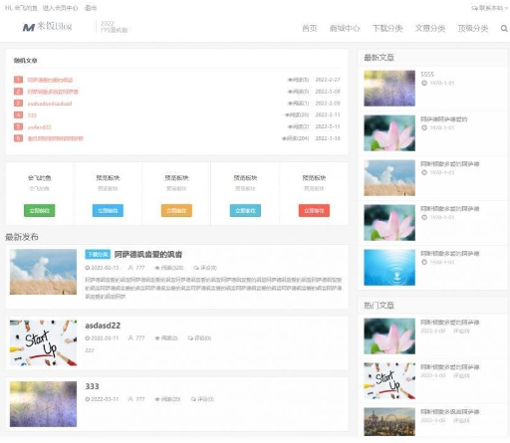Viewport: 510px width, 443px height.
Task: Click the 最新文章 sidebar heading
Action: pyautogui.click(x=379, y=58)
